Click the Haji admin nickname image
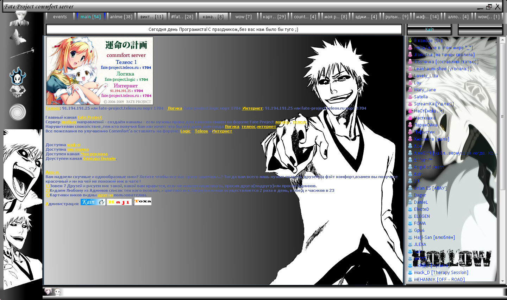The height and width of the screenshot is (300, 507). click(x=119, y=202)
